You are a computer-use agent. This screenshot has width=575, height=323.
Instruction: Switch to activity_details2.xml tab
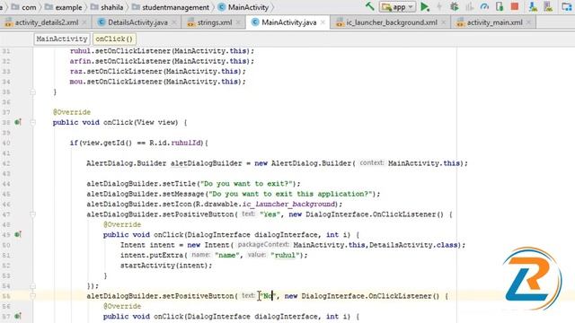(46, 22)
